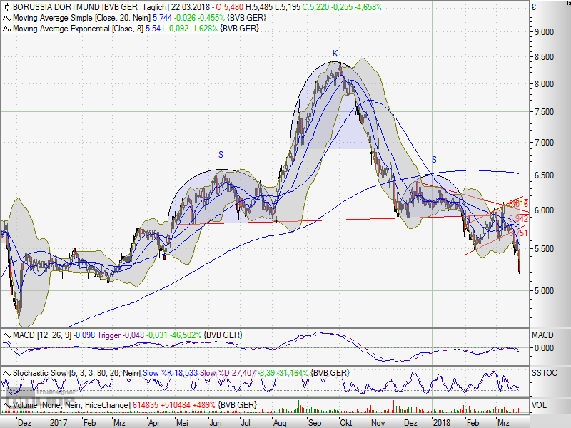This screenshot has width=571, height=428.
Task: Click the candlestick icon beside BORUSSIA DORTMUND
Action: (x=7, y=7)
